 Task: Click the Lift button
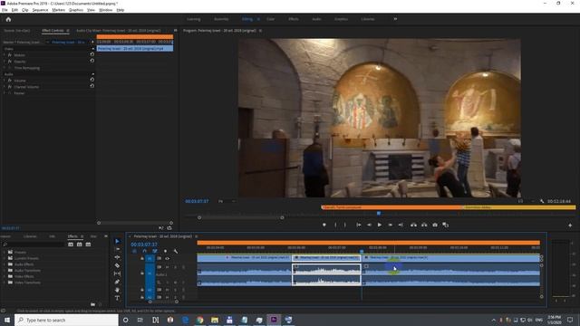click(x=413, y=225)
